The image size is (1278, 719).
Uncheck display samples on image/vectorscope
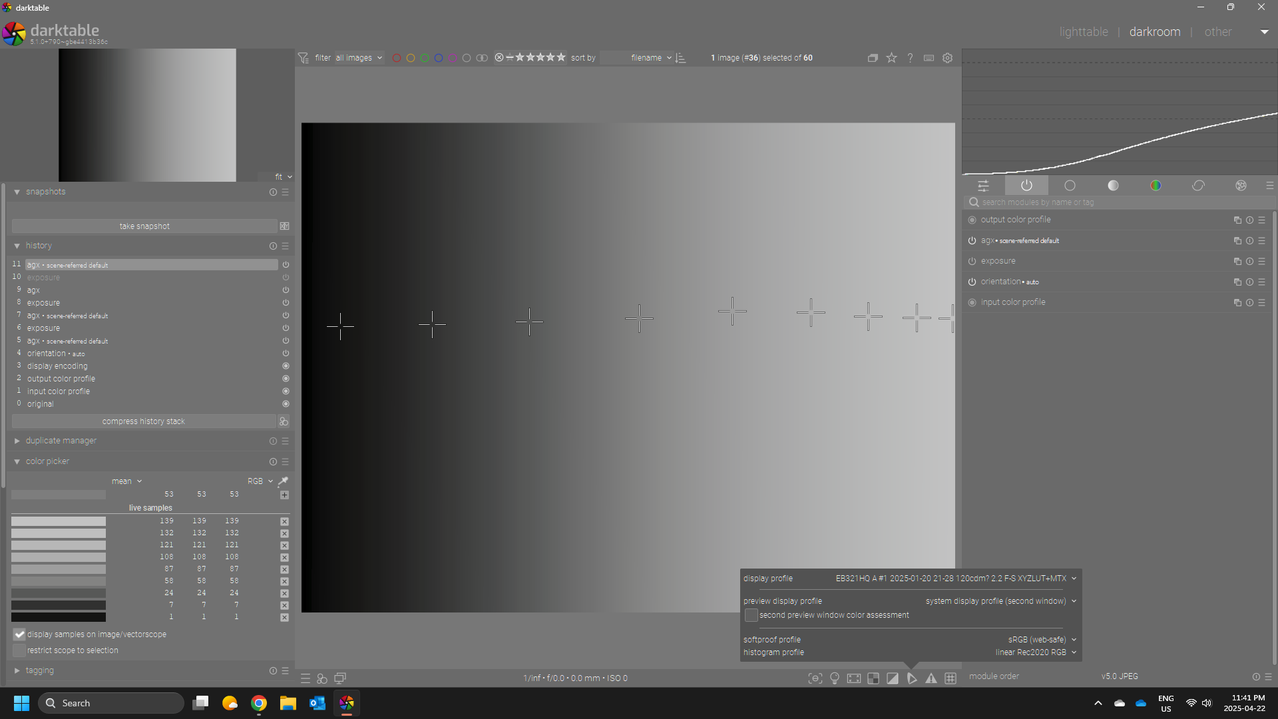(19, 634)
